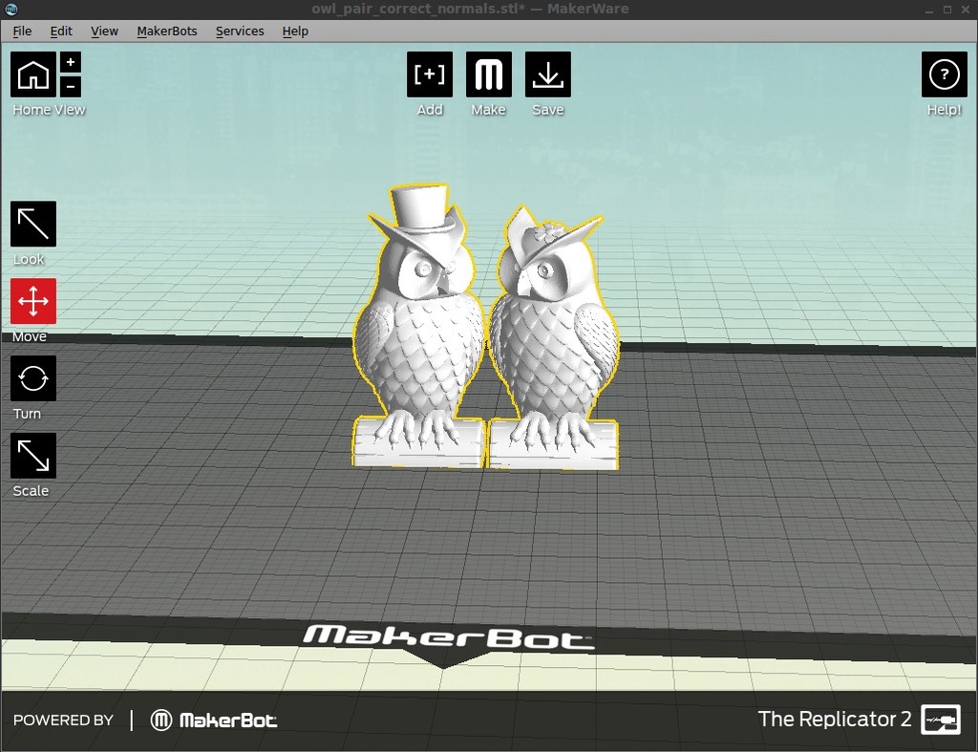The height and width of the screenshot is (752, 978).
Task: Click the Save icon
Action: click(x=547, y=73)
